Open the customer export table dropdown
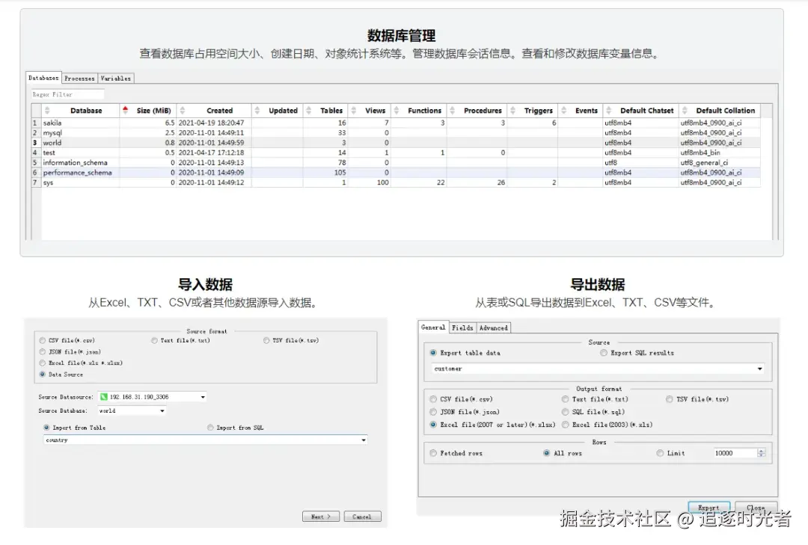This screenshot has height=545, width=808. [762, 369]
